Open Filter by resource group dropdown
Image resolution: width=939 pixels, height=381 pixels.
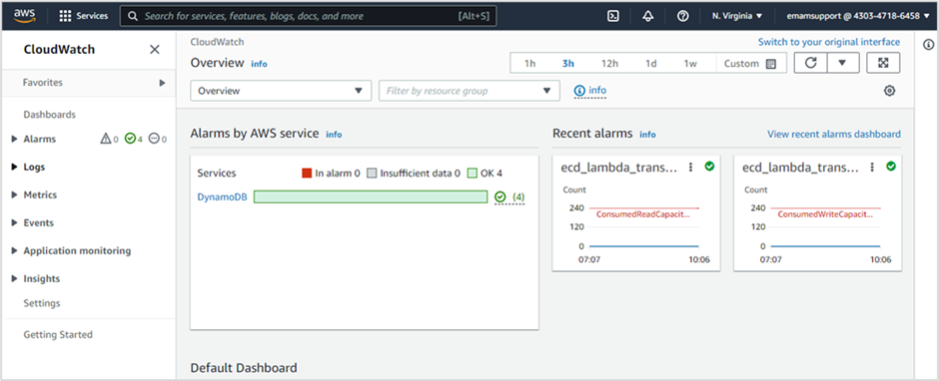click(469, 91)
